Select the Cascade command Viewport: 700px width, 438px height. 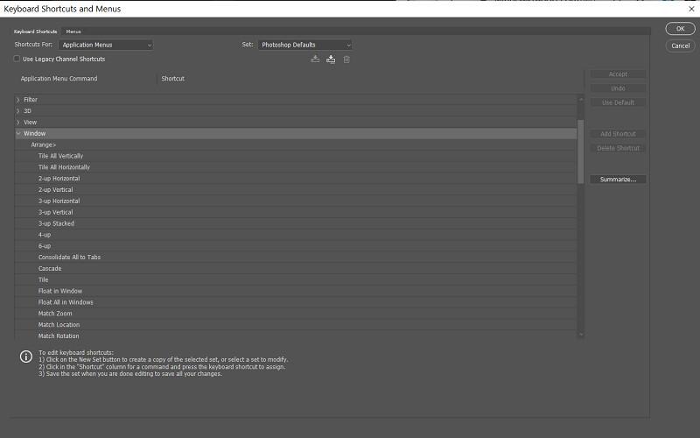(296, 269)
